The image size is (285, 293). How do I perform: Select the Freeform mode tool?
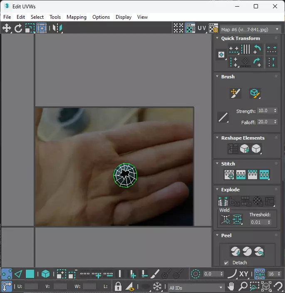[x=42, y=28]
